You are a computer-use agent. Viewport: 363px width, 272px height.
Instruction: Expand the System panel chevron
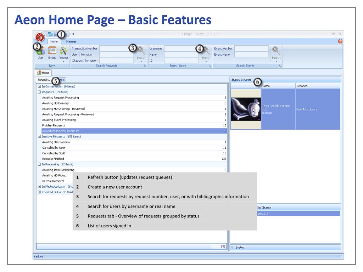point(233,247)
